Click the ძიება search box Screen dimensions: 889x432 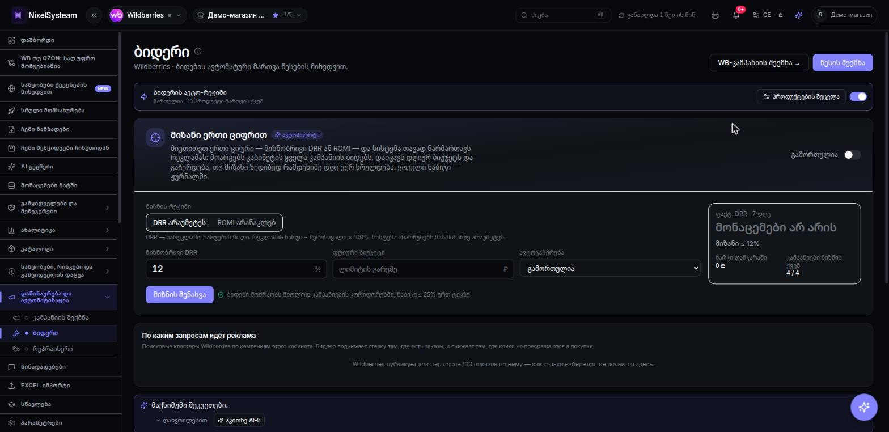coord(563,15)
